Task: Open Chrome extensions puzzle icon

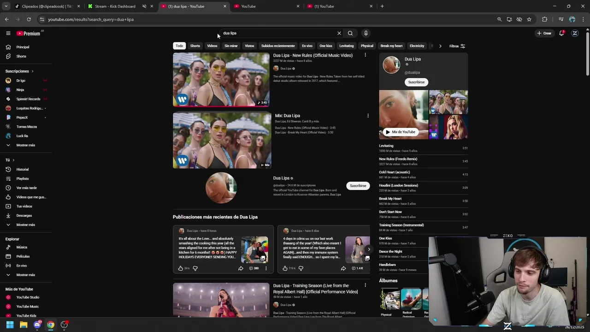Action: tap(544, 19)
